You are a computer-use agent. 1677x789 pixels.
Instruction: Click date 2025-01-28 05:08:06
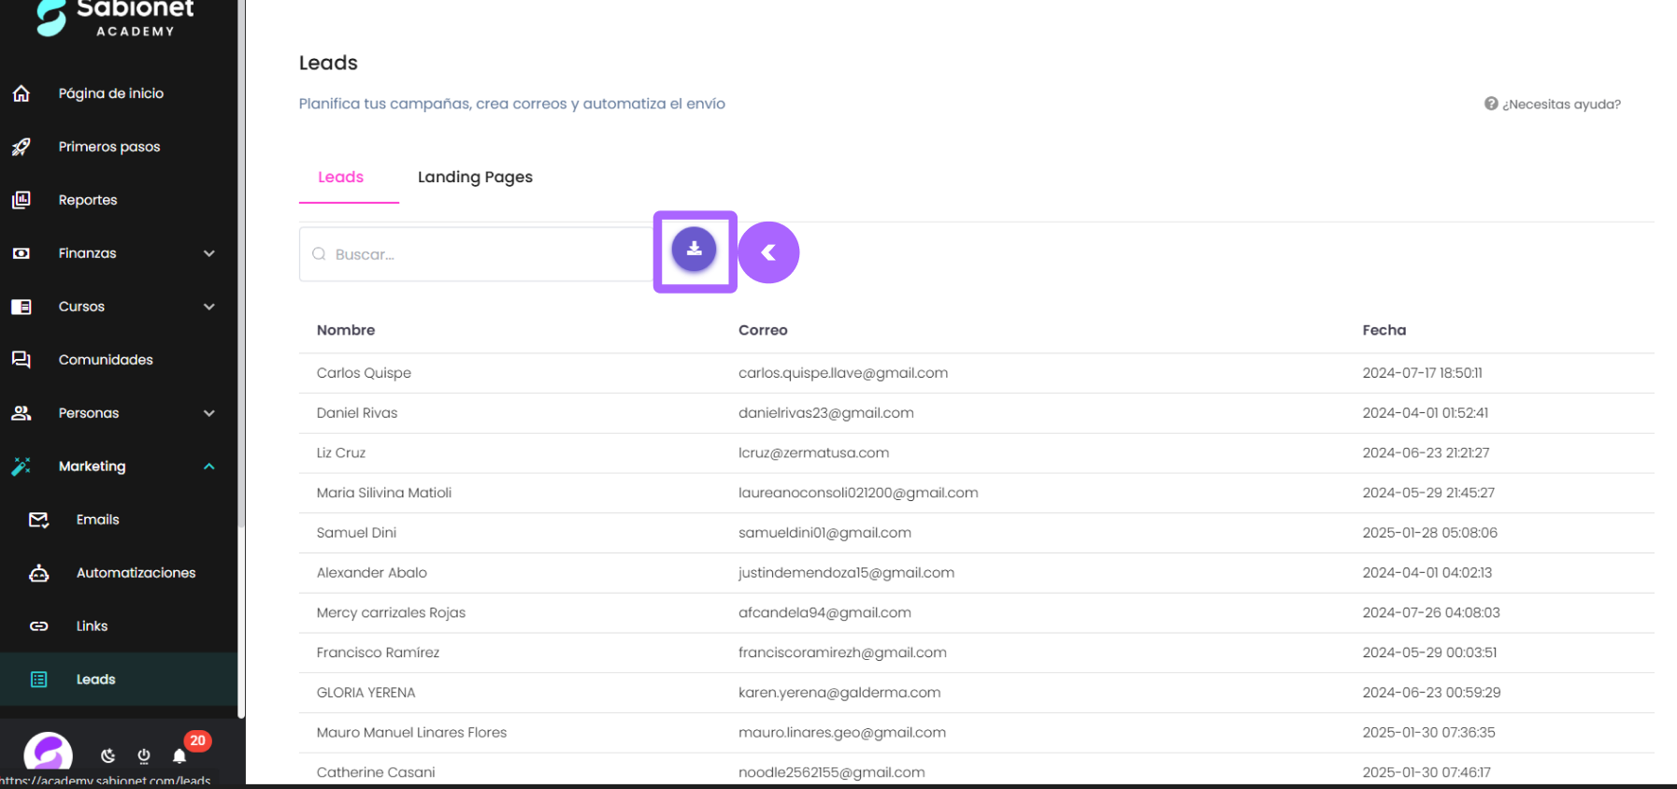(x=1429, y=533)
